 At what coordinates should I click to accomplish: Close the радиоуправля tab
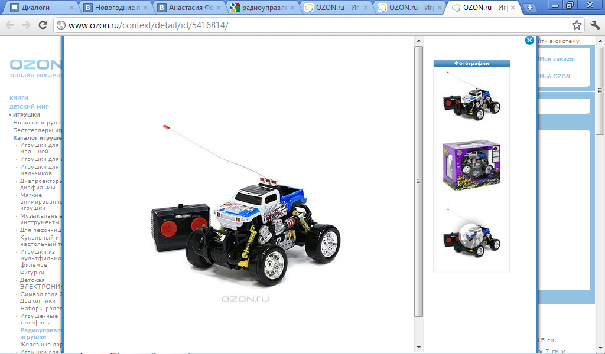tap(292, 8)
